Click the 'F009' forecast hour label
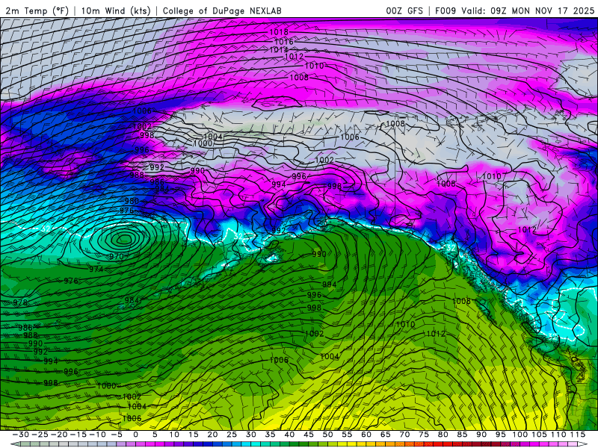This screenshot has height=448, width=598. point(446,10)
